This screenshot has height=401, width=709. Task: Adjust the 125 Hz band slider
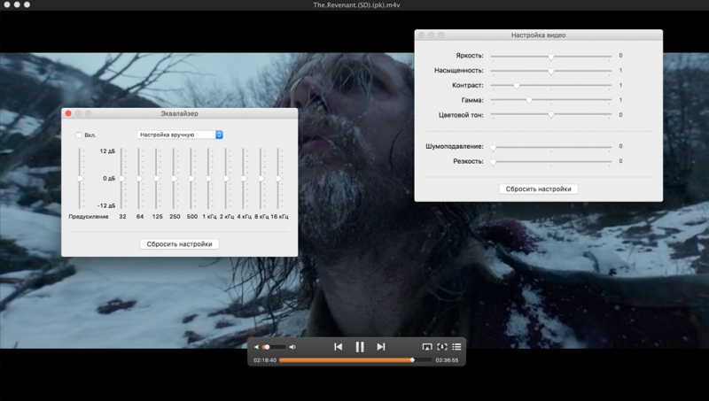(157, 179)
